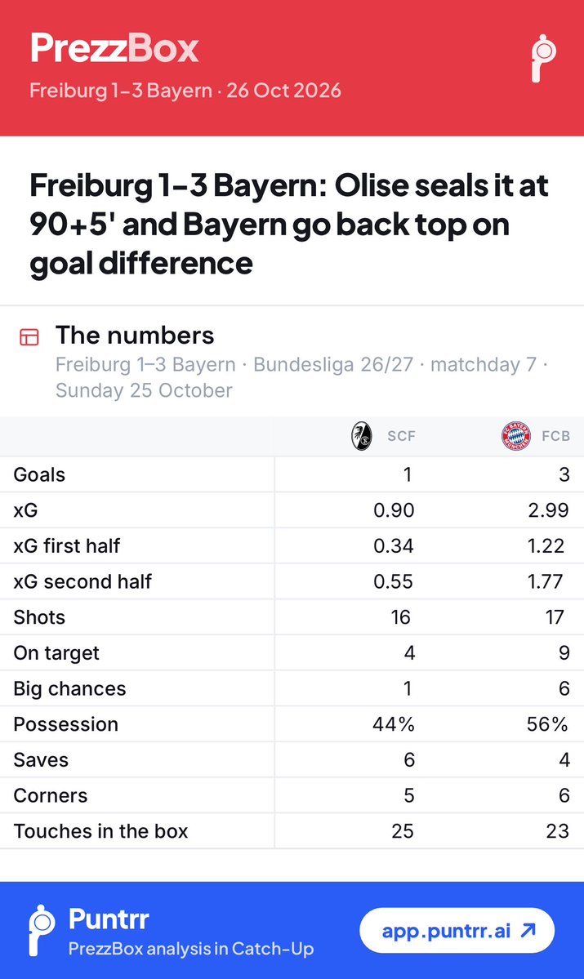The height and width of the screenshot is (979, 584).
Task: Click the Puntrr brand name in footer
Action: click(x=109, y=919)
